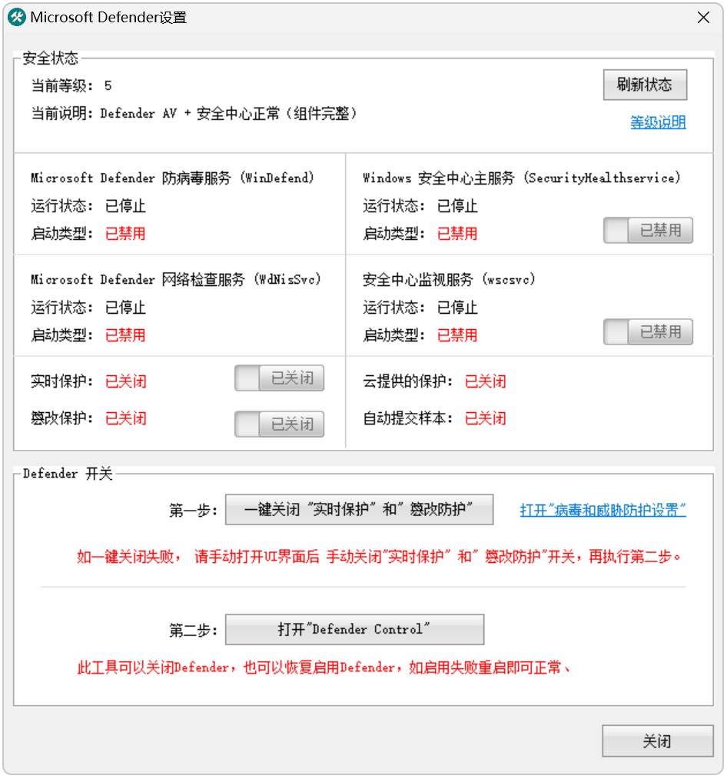
Task: Toggle the SecurityHealthService 已禁用 switch
Action: coord(648,231)
